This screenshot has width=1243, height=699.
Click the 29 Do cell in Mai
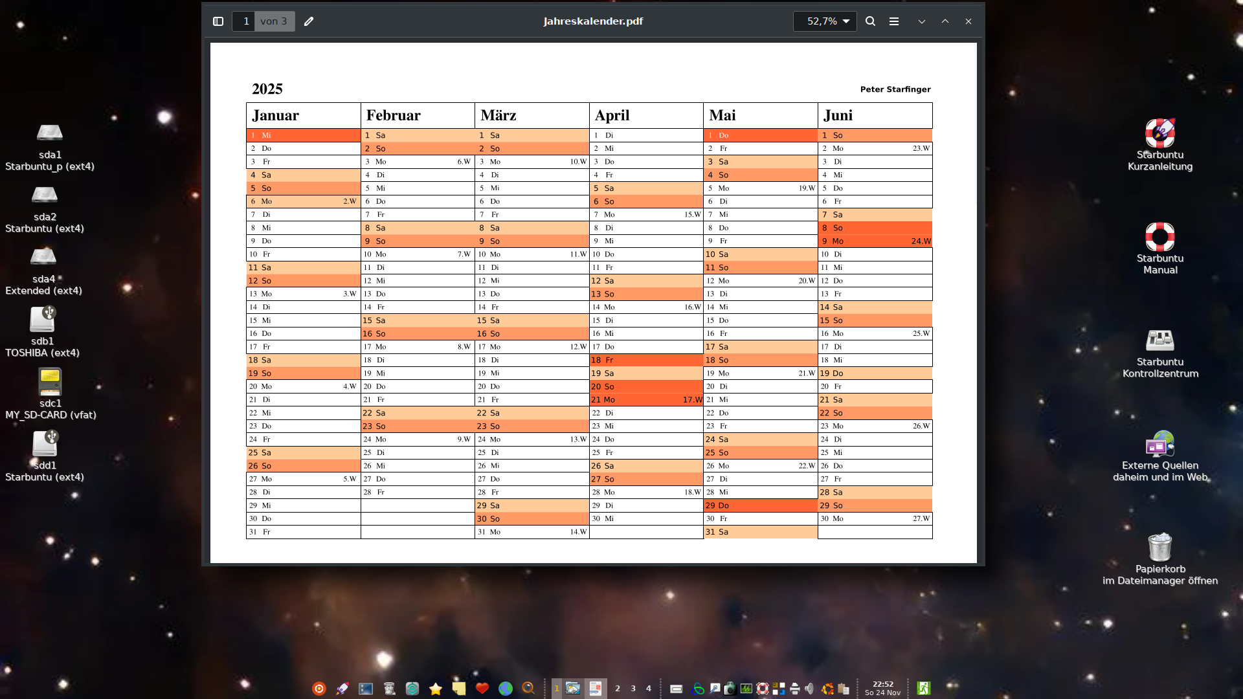pos(761,505)
